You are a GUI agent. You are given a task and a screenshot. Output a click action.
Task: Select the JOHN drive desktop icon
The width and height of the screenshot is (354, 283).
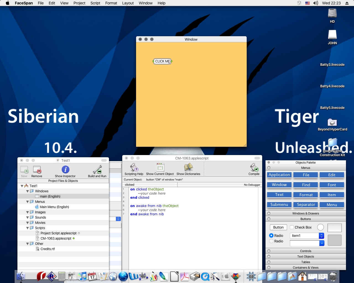(x=332, y=35)
